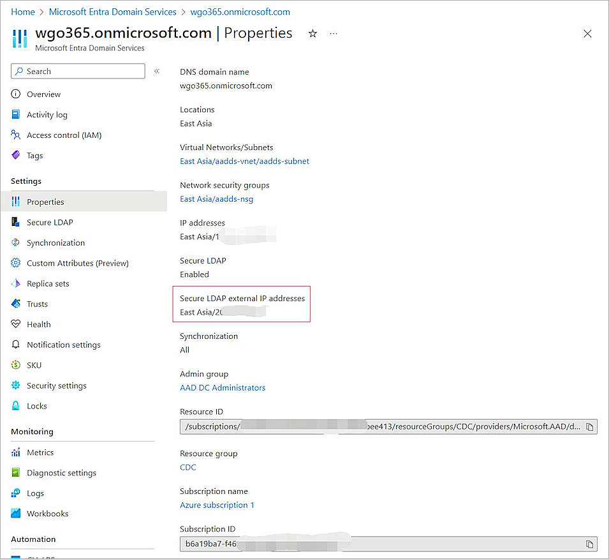The image size is (609, 559).
Task: Navigate to Home via the breadcrumb
Action: (x=23, y=11)
